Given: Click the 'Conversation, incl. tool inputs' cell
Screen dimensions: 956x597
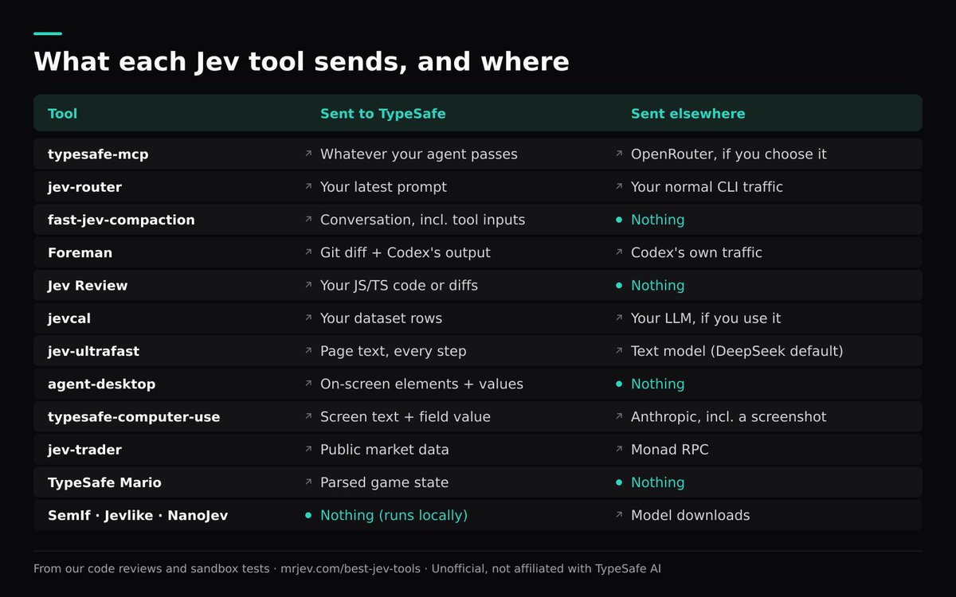Looking at the screenshot, I should click(422, 220).
